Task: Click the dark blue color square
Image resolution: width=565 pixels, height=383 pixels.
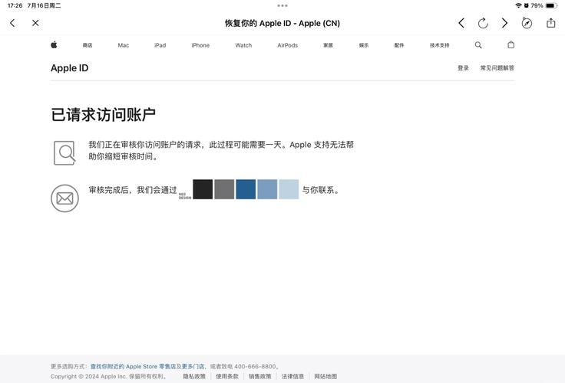Action: (246, 189)
